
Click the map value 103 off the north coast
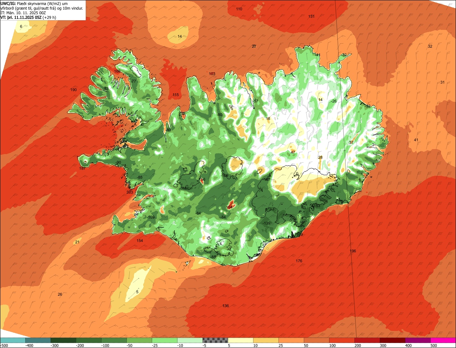[212, 74]
